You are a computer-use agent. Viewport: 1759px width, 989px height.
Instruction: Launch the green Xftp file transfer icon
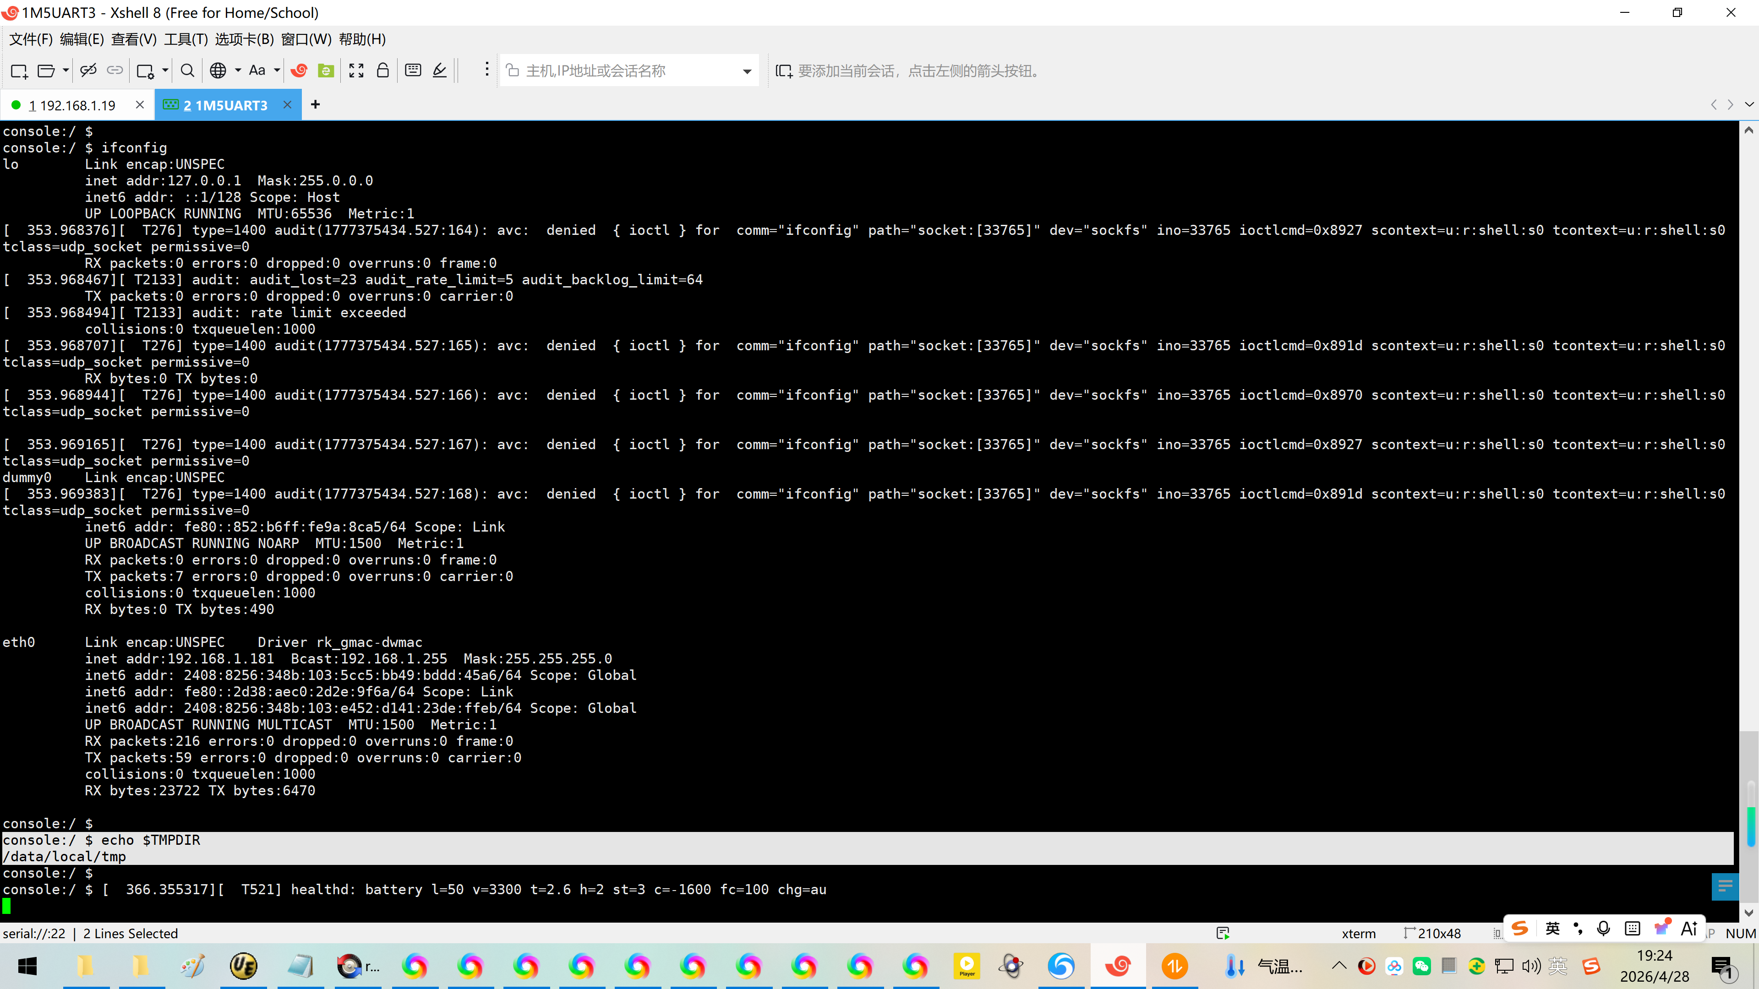(x=327, y=71)
